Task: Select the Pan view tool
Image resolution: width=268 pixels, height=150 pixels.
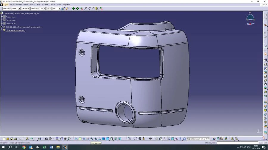Action: click(x=84, y=139)
